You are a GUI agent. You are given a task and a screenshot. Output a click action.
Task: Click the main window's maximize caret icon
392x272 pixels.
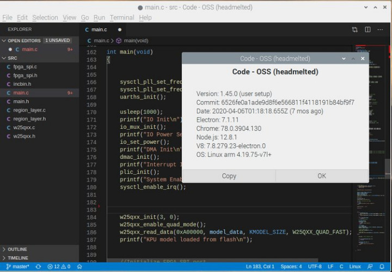[375, 8]
